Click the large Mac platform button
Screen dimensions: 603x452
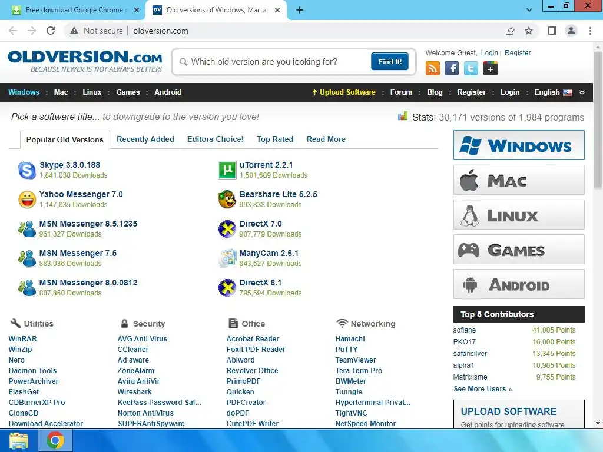pos(519,180)
